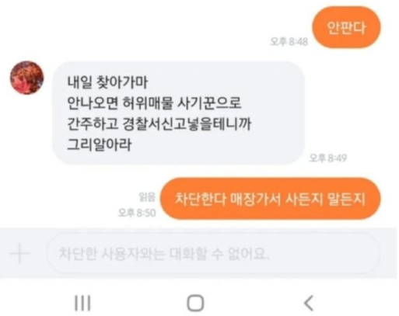Tap the '오후 8:50' timestamp

coord(137,213)
